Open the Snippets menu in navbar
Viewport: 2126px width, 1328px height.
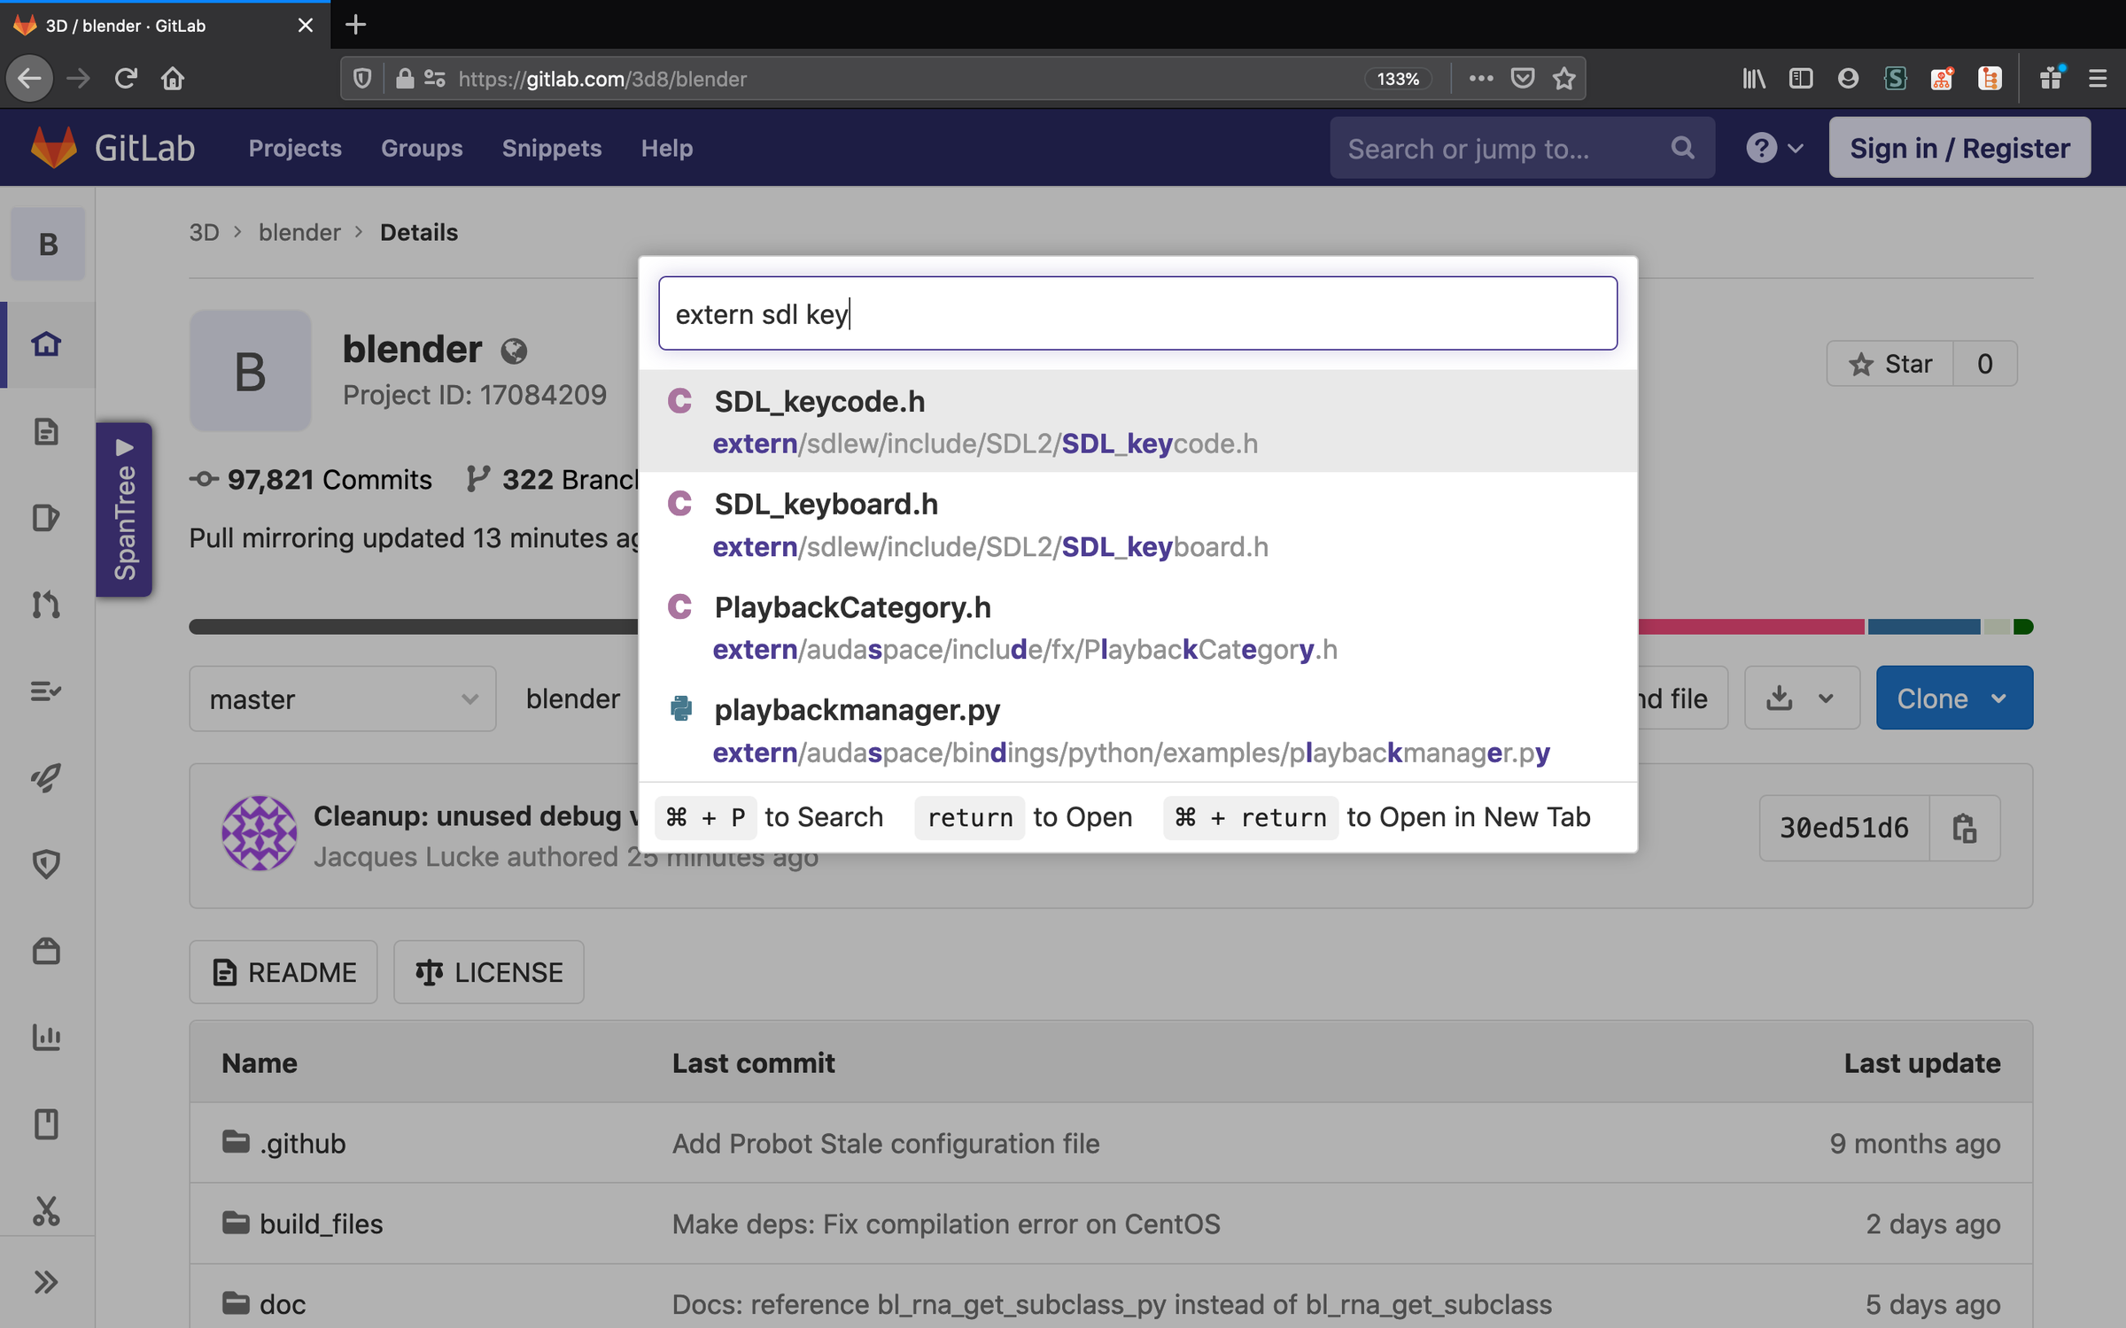(551, 148)
